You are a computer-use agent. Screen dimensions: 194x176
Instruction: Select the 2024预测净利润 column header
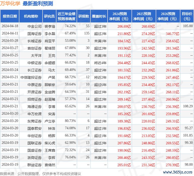pos(120,16)
